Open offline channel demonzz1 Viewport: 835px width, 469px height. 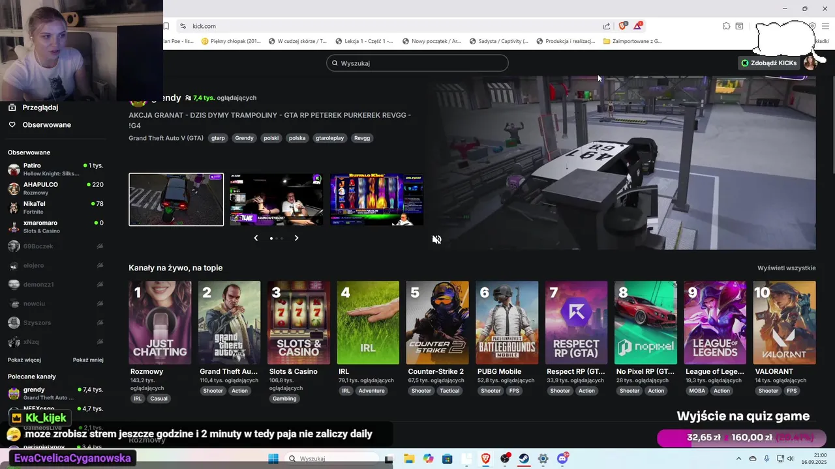(55, 285)
